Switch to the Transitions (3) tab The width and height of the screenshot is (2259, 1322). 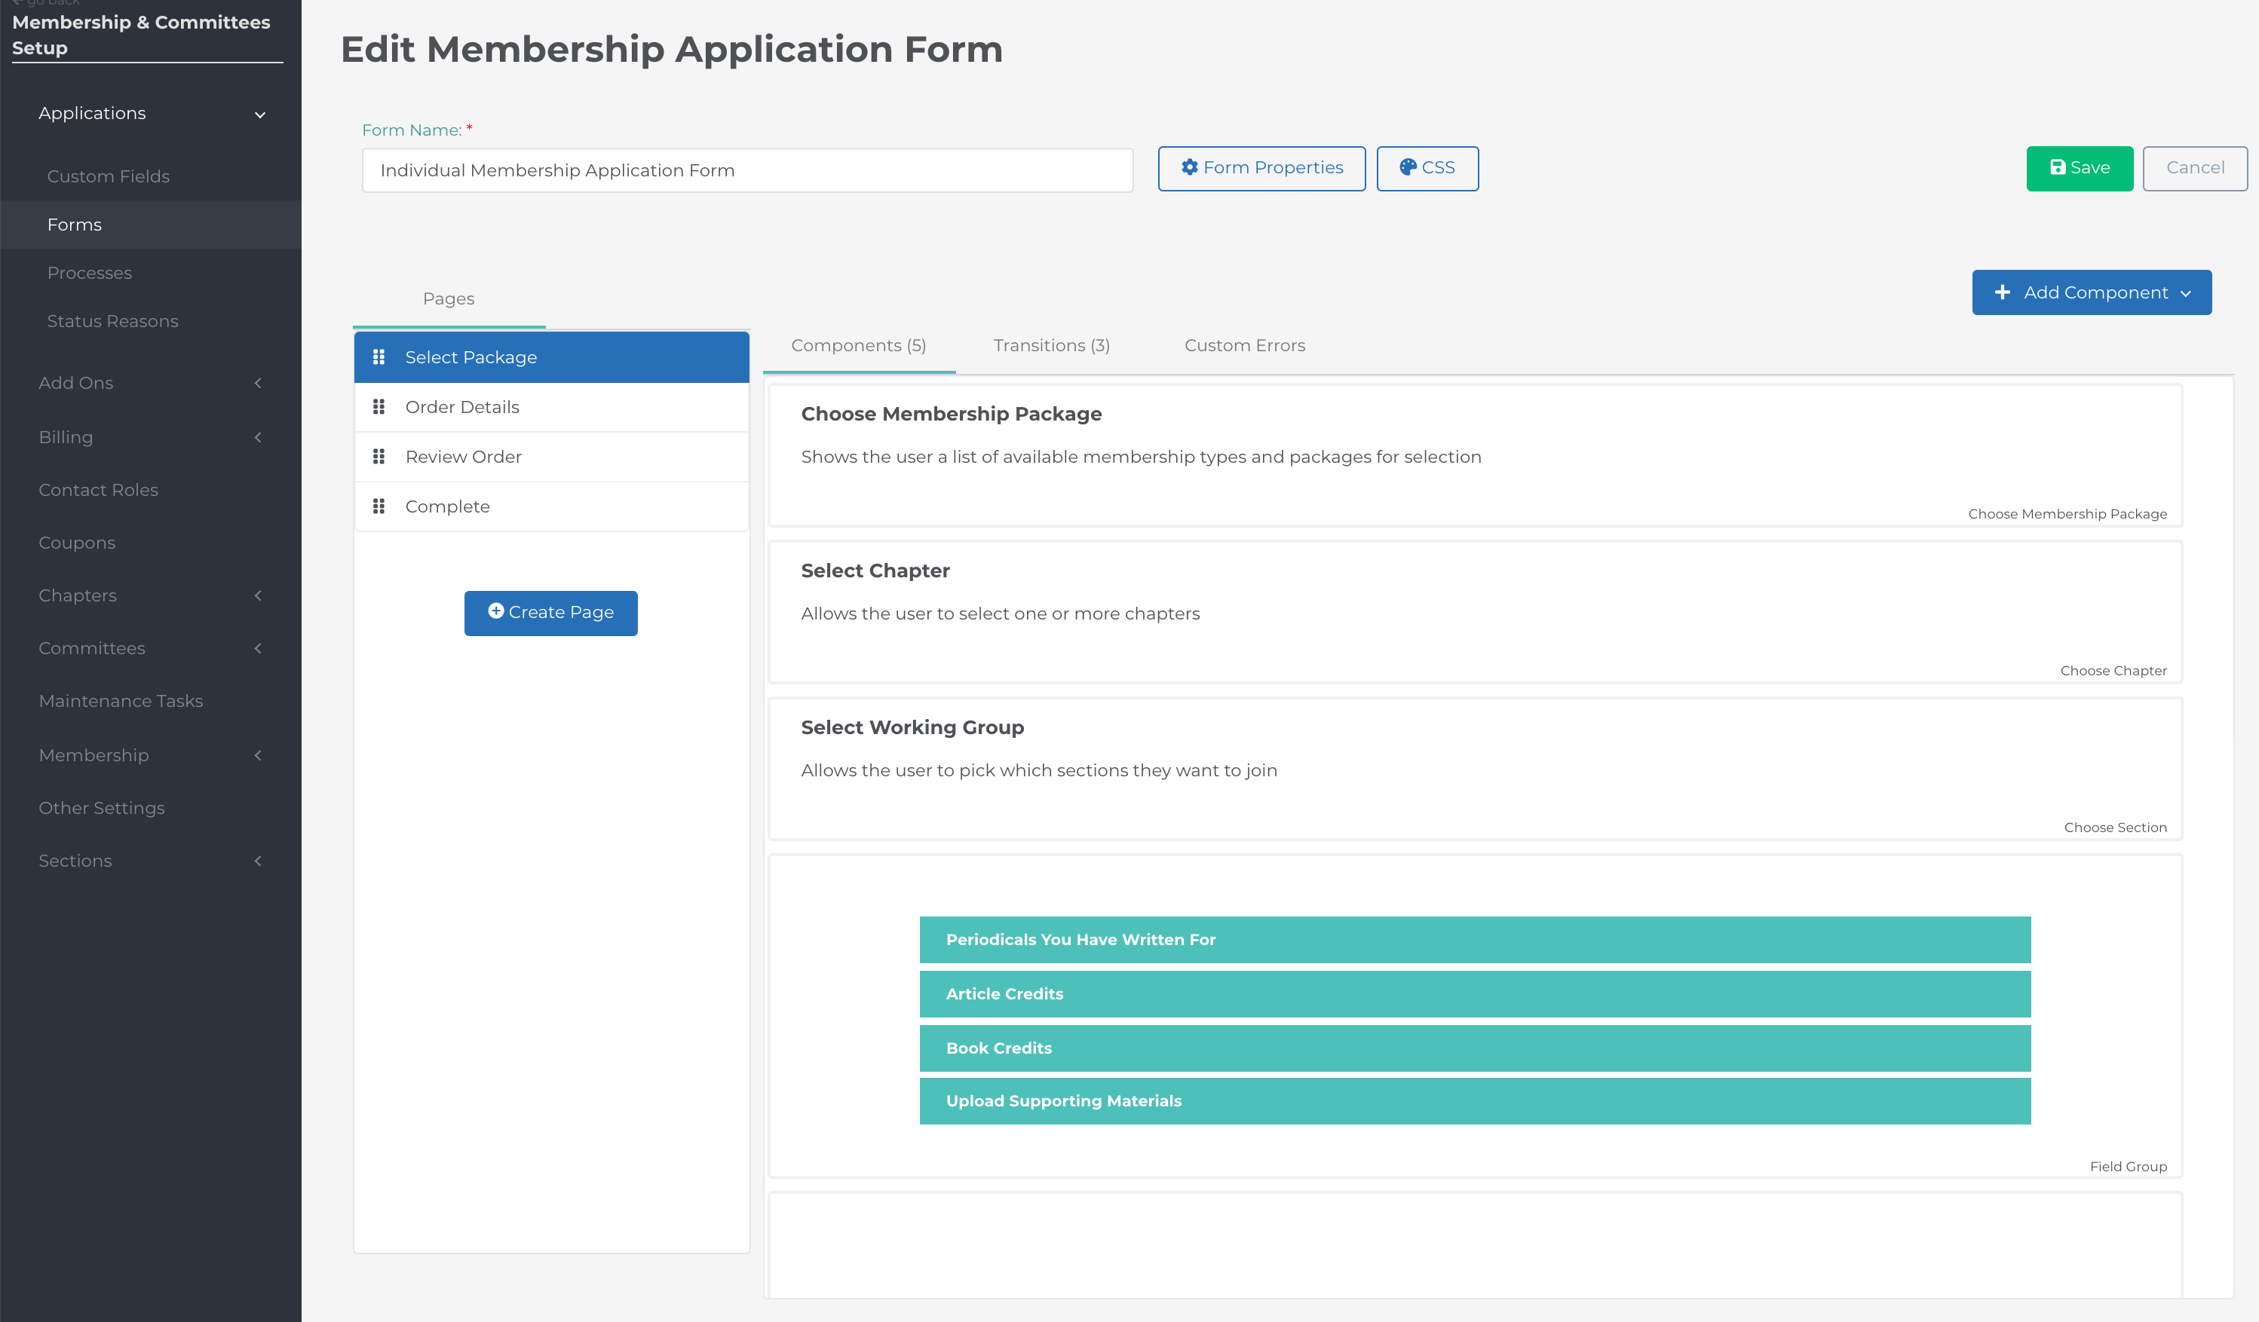tap(1050, 346)
